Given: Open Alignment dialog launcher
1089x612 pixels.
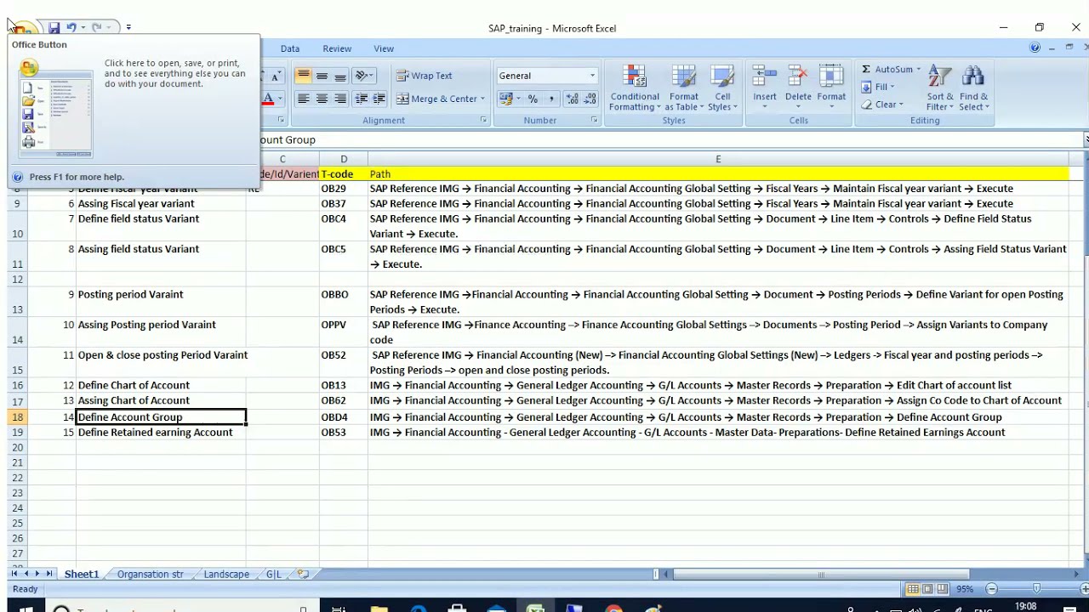Looking at the screenshot, I should coord(483,120).
